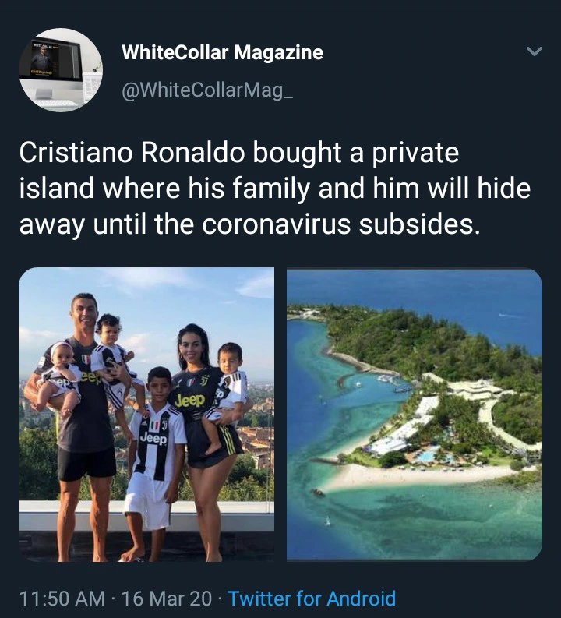Open the private island aerial photo

pyautogui.click(x=415, y=415)
